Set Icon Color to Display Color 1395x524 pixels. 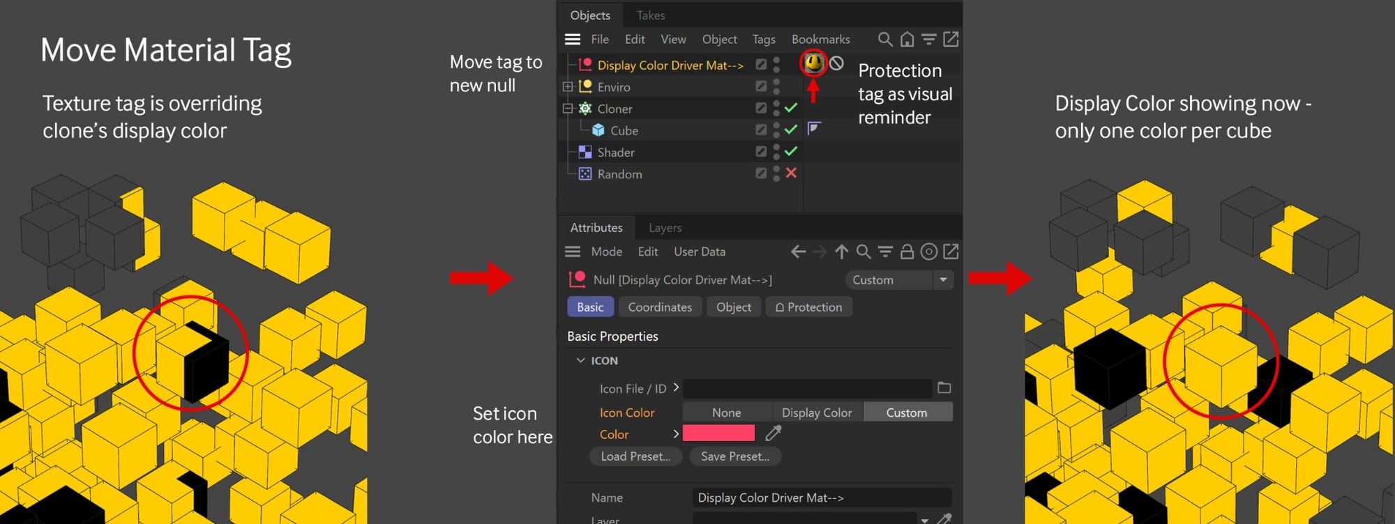817,413
